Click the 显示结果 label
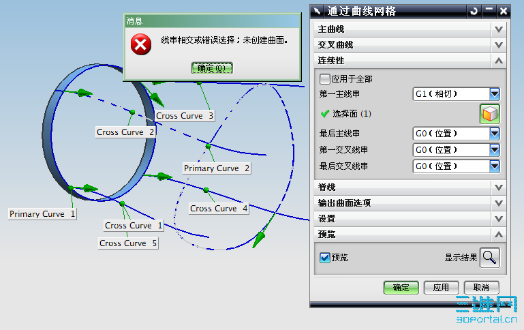The width and height of the screenshot is (524, 330). point(461,258)
